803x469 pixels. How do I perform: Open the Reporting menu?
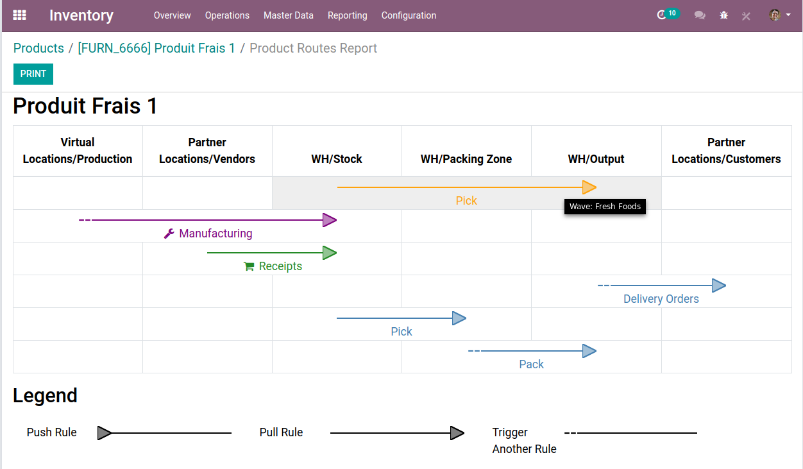(x=348, y=15)
